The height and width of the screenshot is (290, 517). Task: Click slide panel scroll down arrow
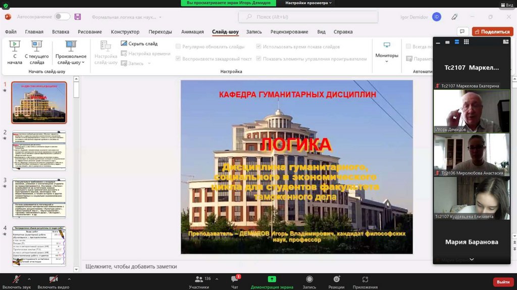coord(76,269)
